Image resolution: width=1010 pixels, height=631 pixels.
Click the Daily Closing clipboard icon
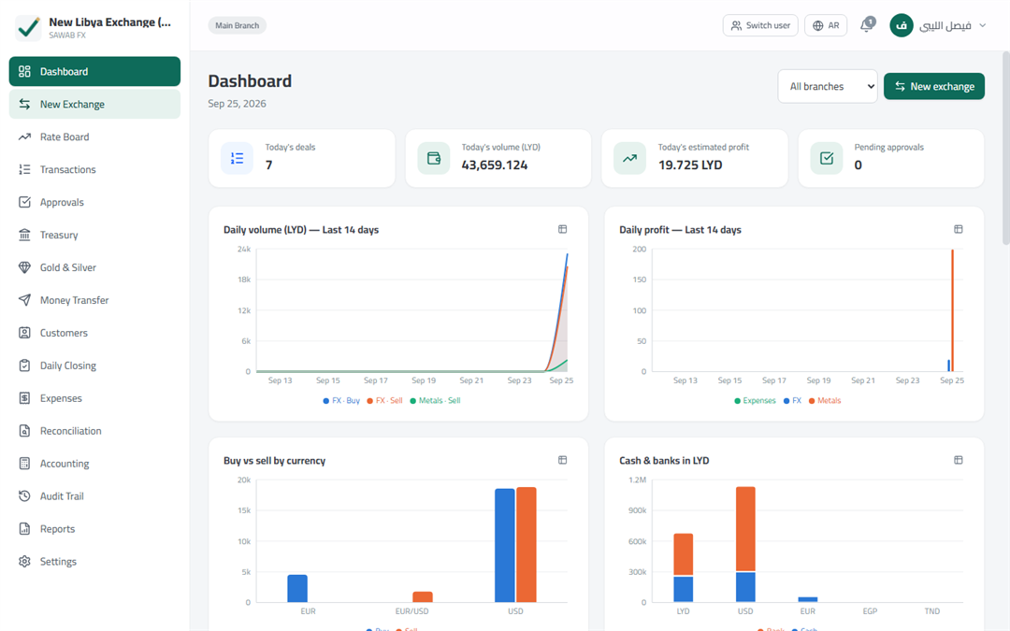pyautogui.click(x=24, y=366)
